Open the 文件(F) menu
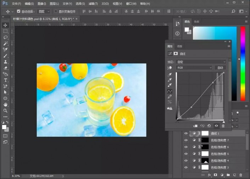The height and width of the screenshot is (179, 250). click(x=16, y=4)
